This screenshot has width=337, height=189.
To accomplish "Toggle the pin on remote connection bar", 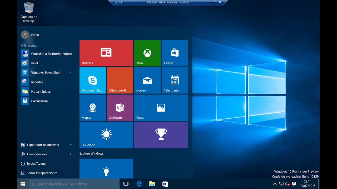I will [116, 2].
